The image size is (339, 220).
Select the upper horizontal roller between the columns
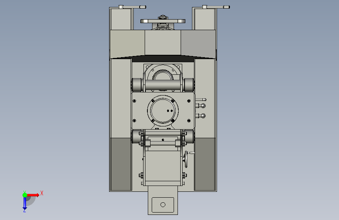163,85
